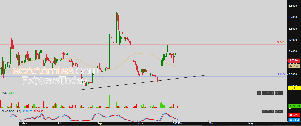Open more options for VOL panel
This screenshot has width=301, height=126.
tap(281, 93)
